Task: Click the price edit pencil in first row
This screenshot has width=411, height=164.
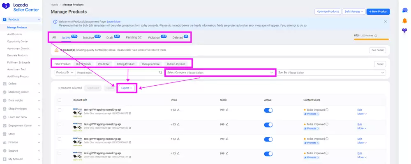Action: tap(178, 110)
